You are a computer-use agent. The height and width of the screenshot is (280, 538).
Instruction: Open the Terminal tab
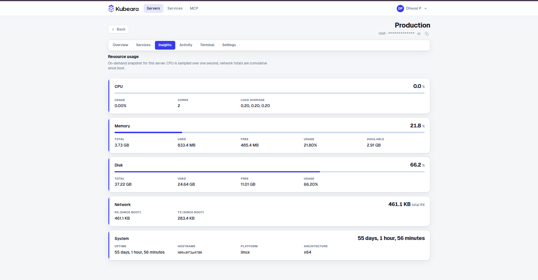click(x=207, y=45)
